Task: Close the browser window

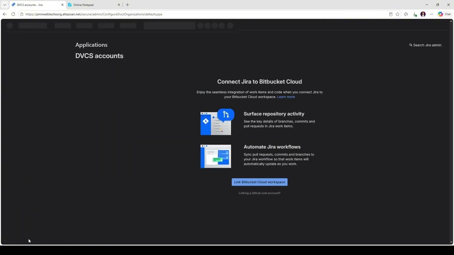Action: 448,5
